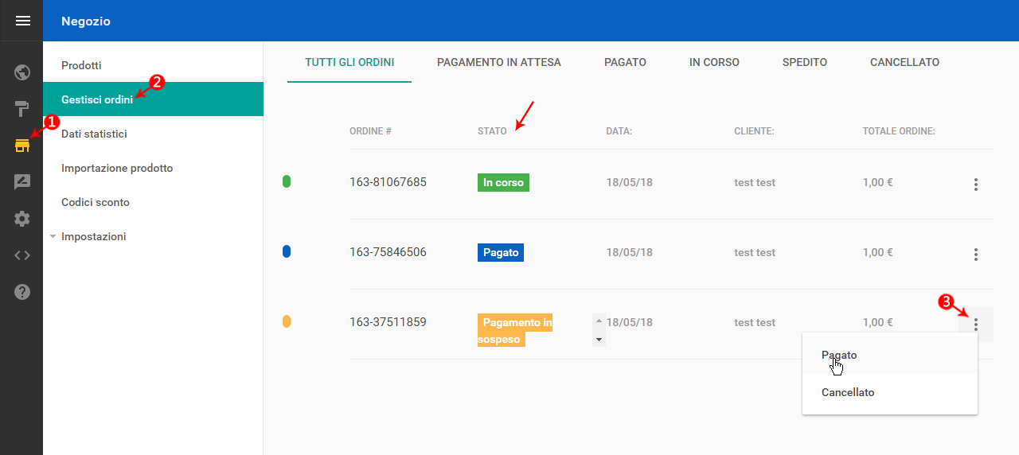Click customer test test of order 163-37511859
Image resolution: width=1019 pixels, height=455 pixels.
[x=755, y=322]
